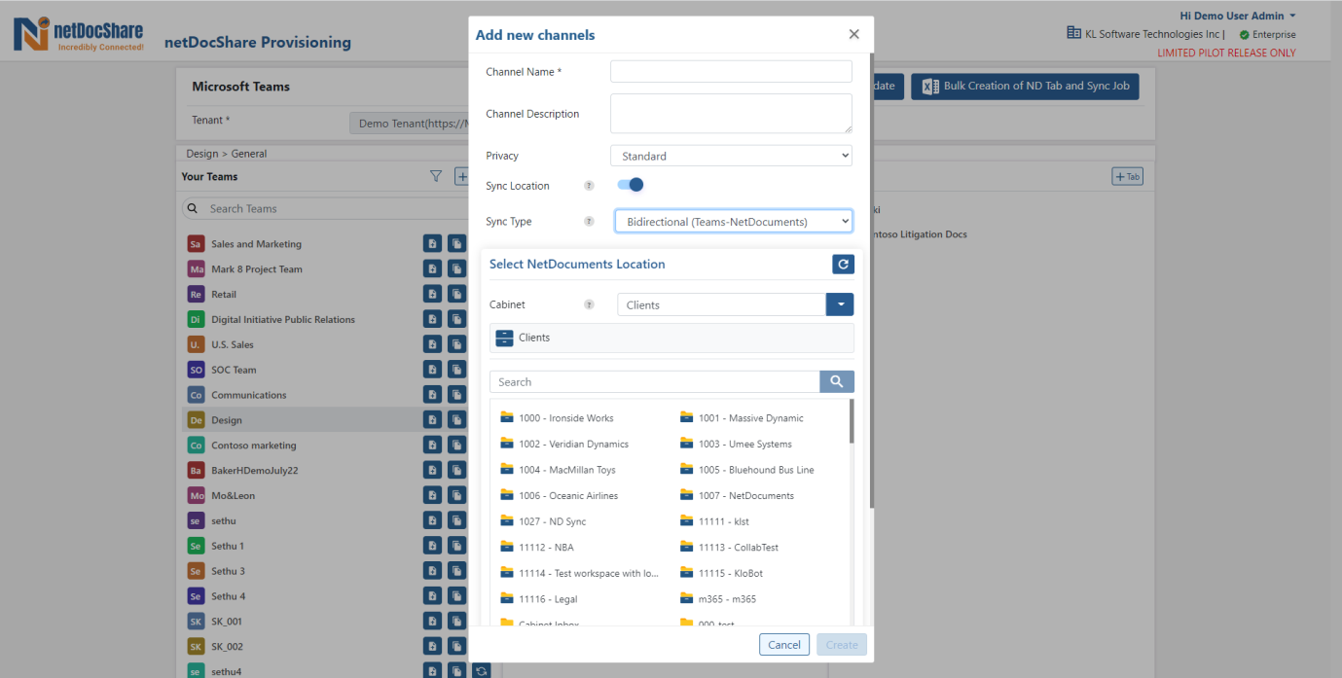
Task: Select folder m365 - m365
Action: [x=727, y=599]
